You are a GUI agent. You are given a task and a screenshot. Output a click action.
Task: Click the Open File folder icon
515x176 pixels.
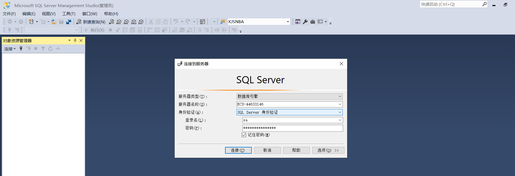point(54,22)
